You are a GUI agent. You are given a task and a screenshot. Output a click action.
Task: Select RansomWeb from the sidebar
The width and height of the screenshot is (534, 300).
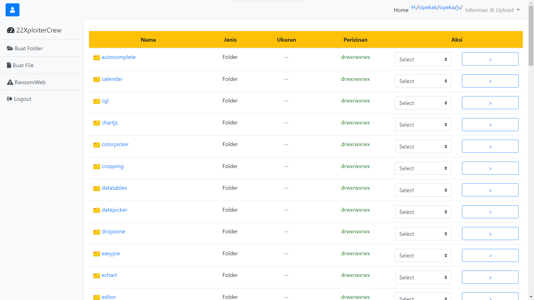[42, 82]
